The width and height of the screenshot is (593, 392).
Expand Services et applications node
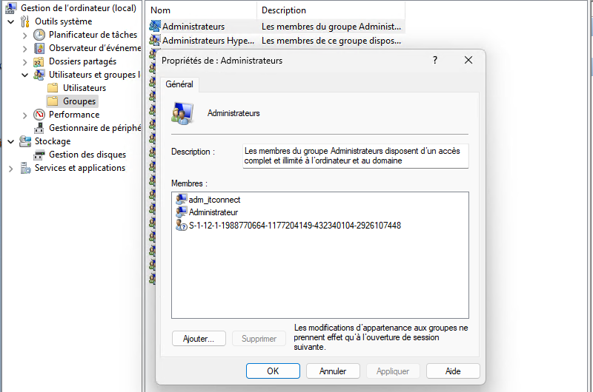[x=11, y=169]
